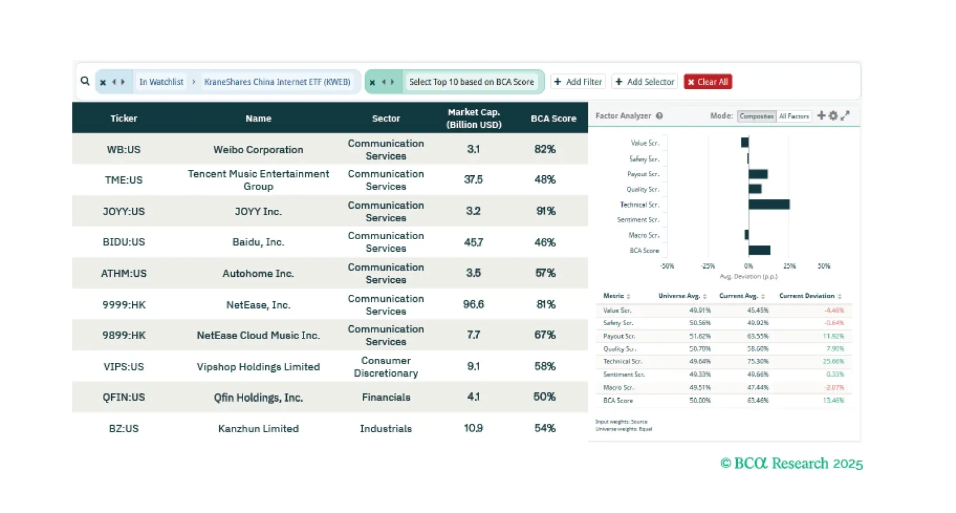Open Factor Analyzer settings gear

pyautogui.click(x=833, y=115)
